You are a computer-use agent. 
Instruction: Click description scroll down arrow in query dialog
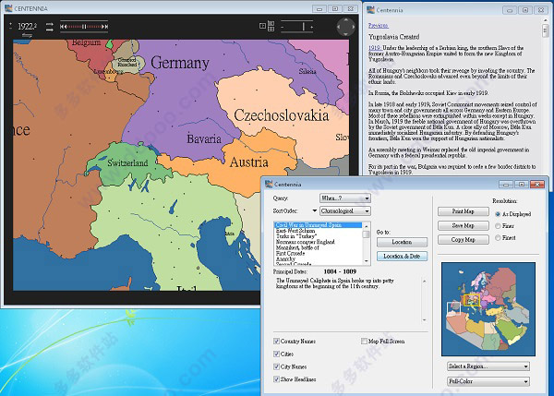425,320
